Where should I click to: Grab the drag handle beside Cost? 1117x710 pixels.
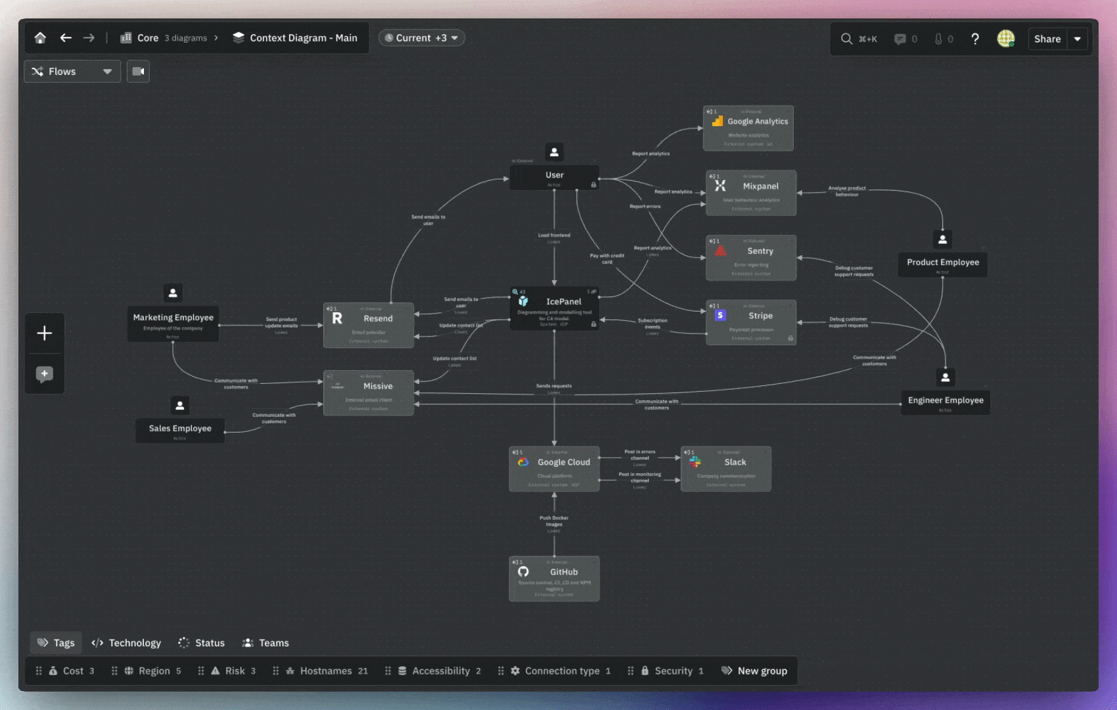[39, 671]
